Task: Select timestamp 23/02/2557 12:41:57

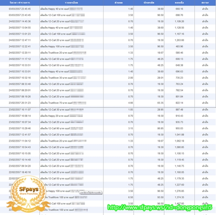Action: tap(20, 135)
